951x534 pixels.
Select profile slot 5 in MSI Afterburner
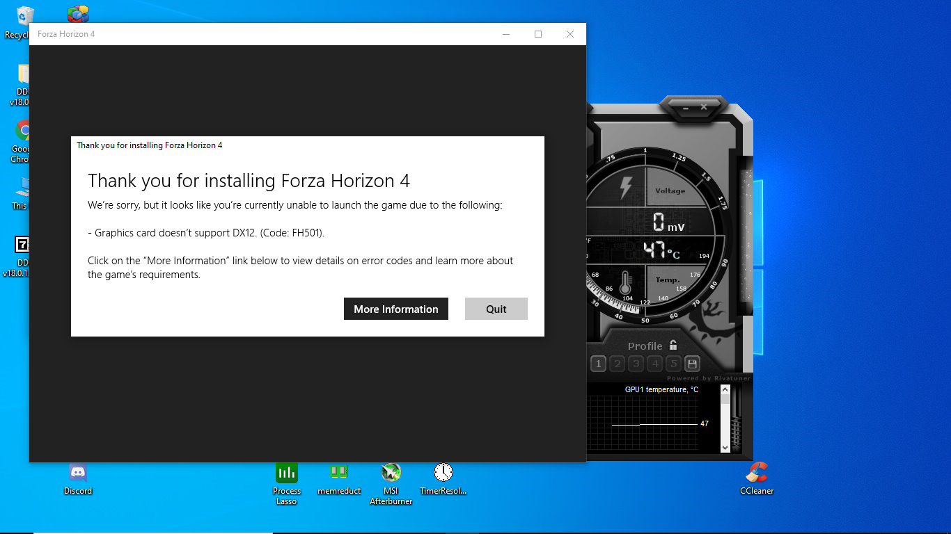pos(673,364)
